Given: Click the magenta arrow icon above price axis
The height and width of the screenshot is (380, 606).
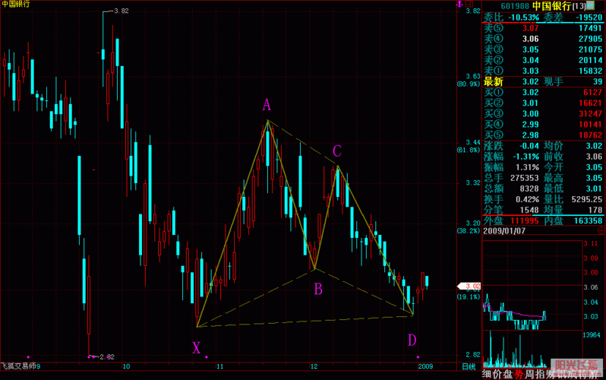Looking at the screenshot, I should pyautogui.click(x=457, y=4).
